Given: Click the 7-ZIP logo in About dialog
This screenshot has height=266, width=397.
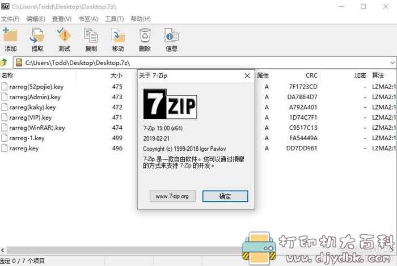Looking at the screenshot, I should coord(170,104).
